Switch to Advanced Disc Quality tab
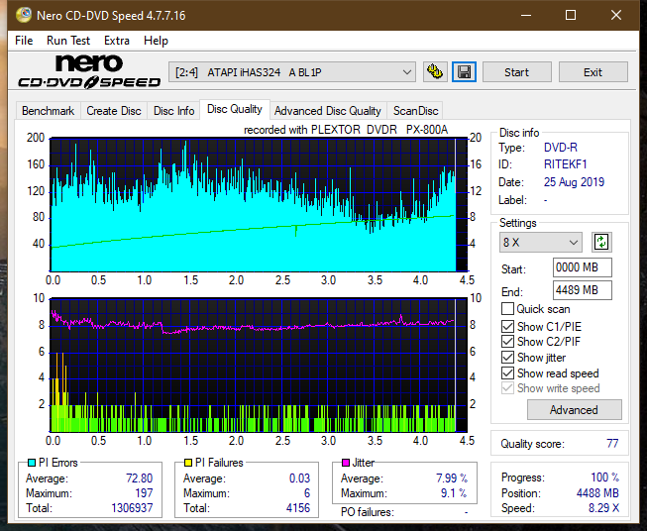 point(328,111)
